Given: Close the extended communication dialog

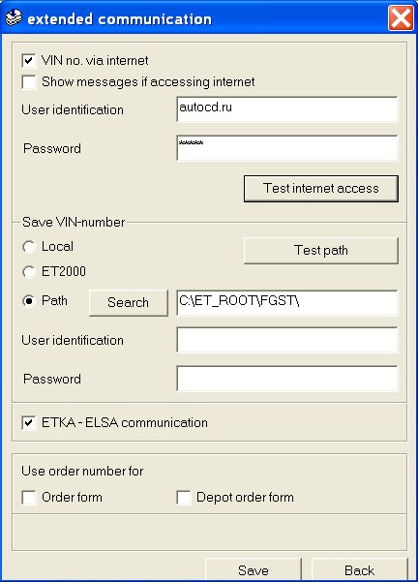Looking at the screenshot, I should point(401,17).
